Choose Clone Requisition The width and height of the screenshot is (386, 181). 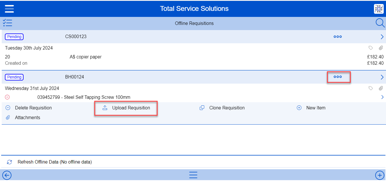coord(222,108)
